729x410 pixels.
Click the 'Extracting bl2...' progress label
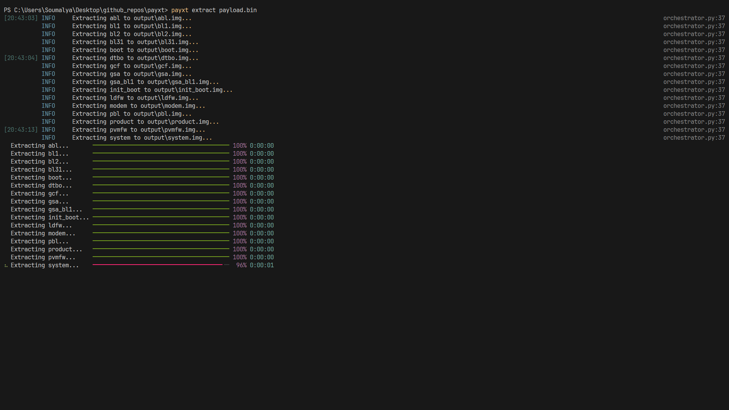coord(39,162)
